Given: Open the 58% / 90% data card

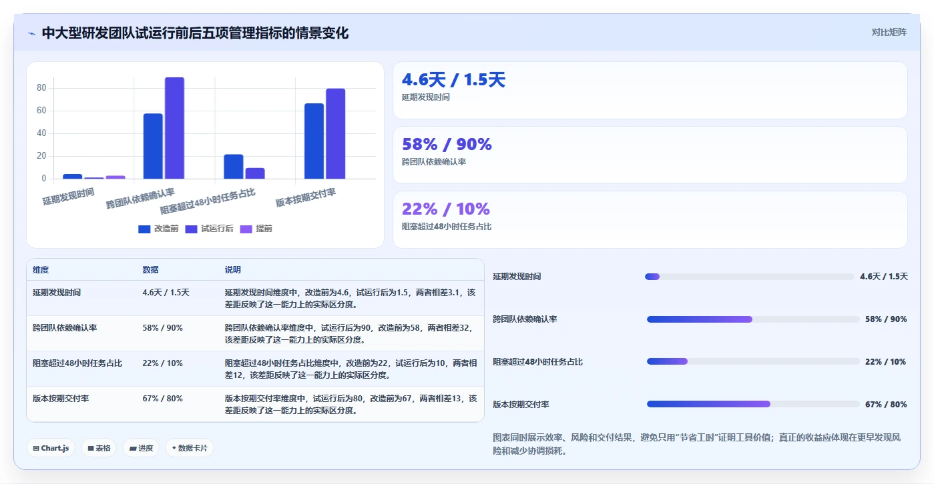Looking at the screenshot, I should [x=650, y=155].
